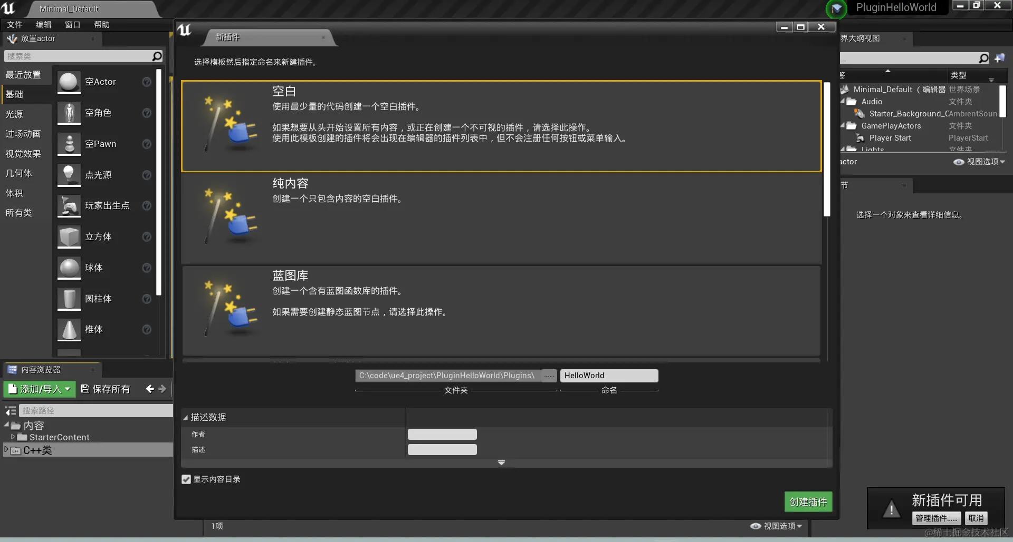Open the 帮助 menu
1013x542 pixels.
(102, 25)
